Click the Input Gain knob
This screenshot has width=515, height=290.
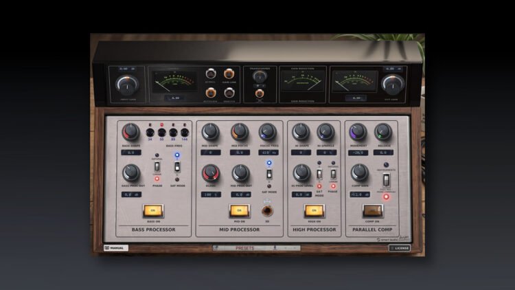[x=128, y=85]
